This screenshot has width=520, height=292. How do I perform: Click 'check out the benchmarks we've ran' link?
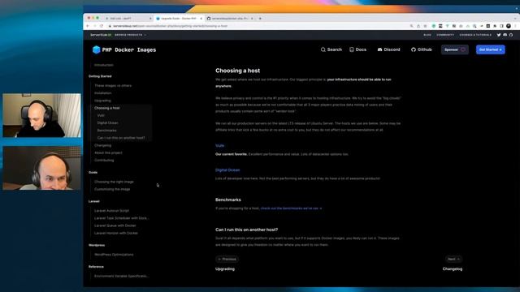tap(291, 208)
